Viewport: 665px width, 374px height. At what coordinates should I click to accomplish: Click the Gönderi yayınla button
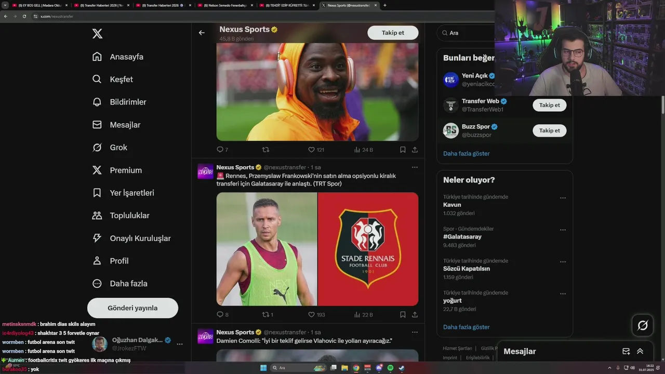(x=132, y=308)
